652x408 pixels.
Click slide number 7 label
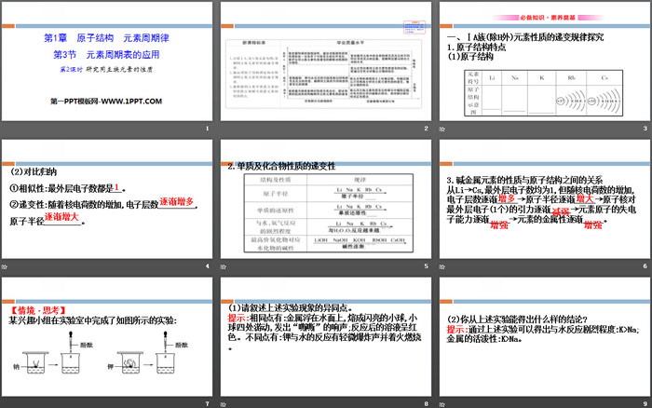(207, 404)
